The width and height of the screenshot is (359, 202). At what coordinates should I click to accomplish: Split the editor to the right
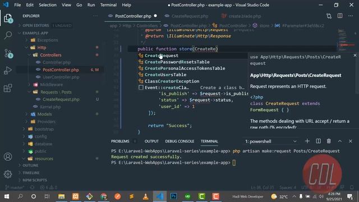tap(340, 16)
